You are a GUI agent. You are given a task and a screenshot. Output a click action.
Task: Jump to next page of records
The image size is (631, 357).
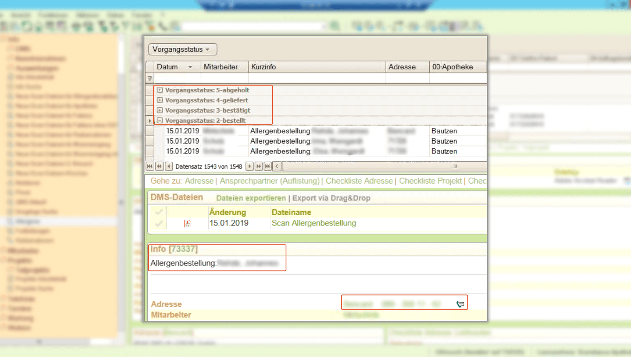[x=258, y=166]
